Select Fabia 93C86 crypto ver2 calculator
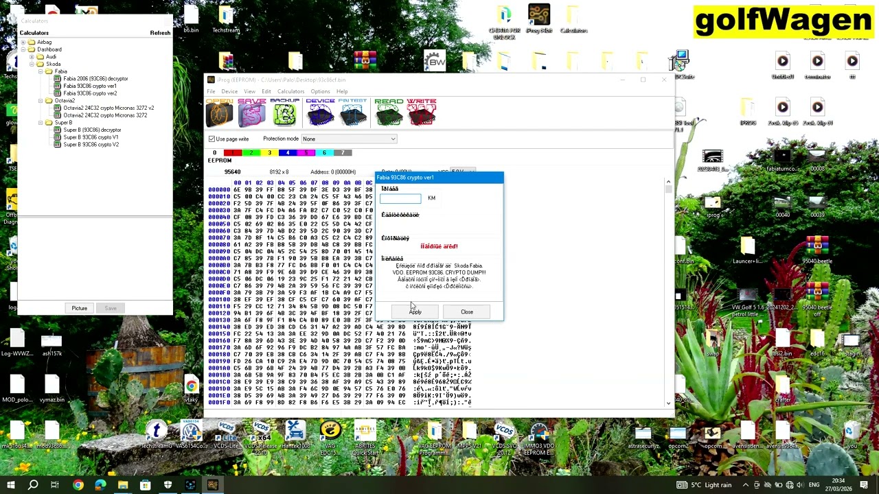The height and width of the screenshot is (494, 879). 90,93
